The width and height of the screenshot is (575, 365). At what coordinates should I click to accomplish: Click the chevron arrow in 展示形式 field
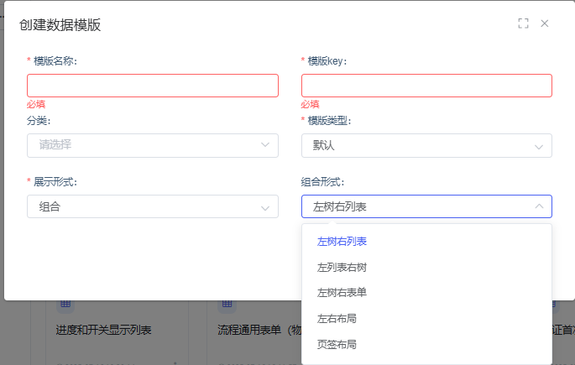tap(264, 206)
